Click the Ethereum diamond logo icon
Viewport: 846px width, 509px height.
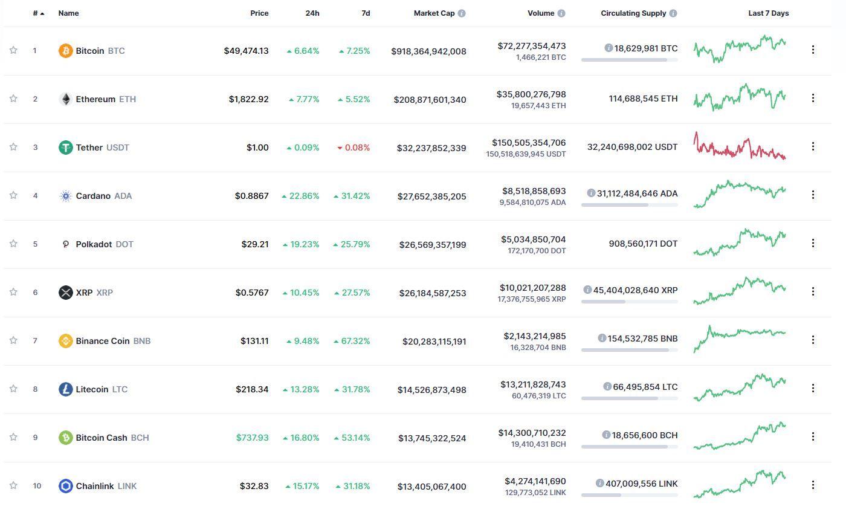(x=65, y=99)
